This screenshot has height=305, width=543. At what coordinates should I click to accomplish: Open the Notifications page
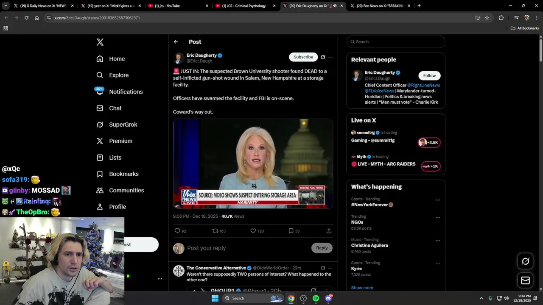tap(119, 91)
